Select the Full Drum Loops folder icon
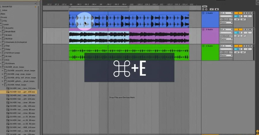 coord(3,53)
